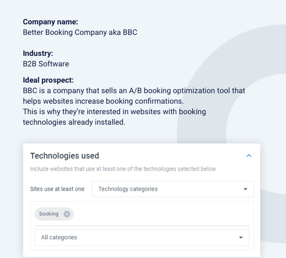Click the Technologies used heading
The height and width of the screenshot is (258, 286).
64,156
